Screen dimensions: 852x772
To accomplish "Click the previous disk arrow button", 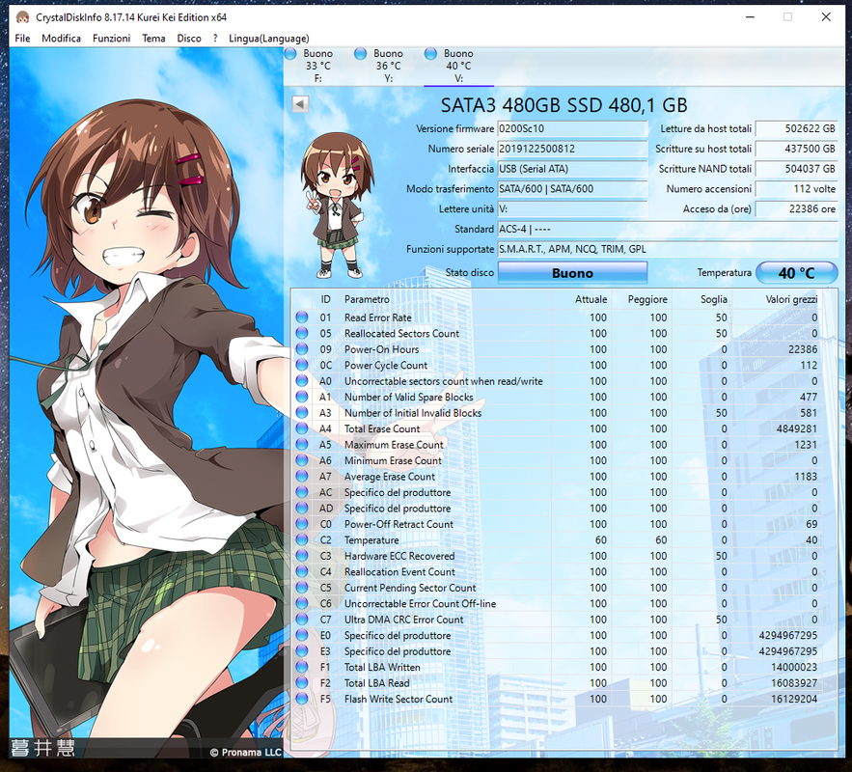I will coord(300,104).
